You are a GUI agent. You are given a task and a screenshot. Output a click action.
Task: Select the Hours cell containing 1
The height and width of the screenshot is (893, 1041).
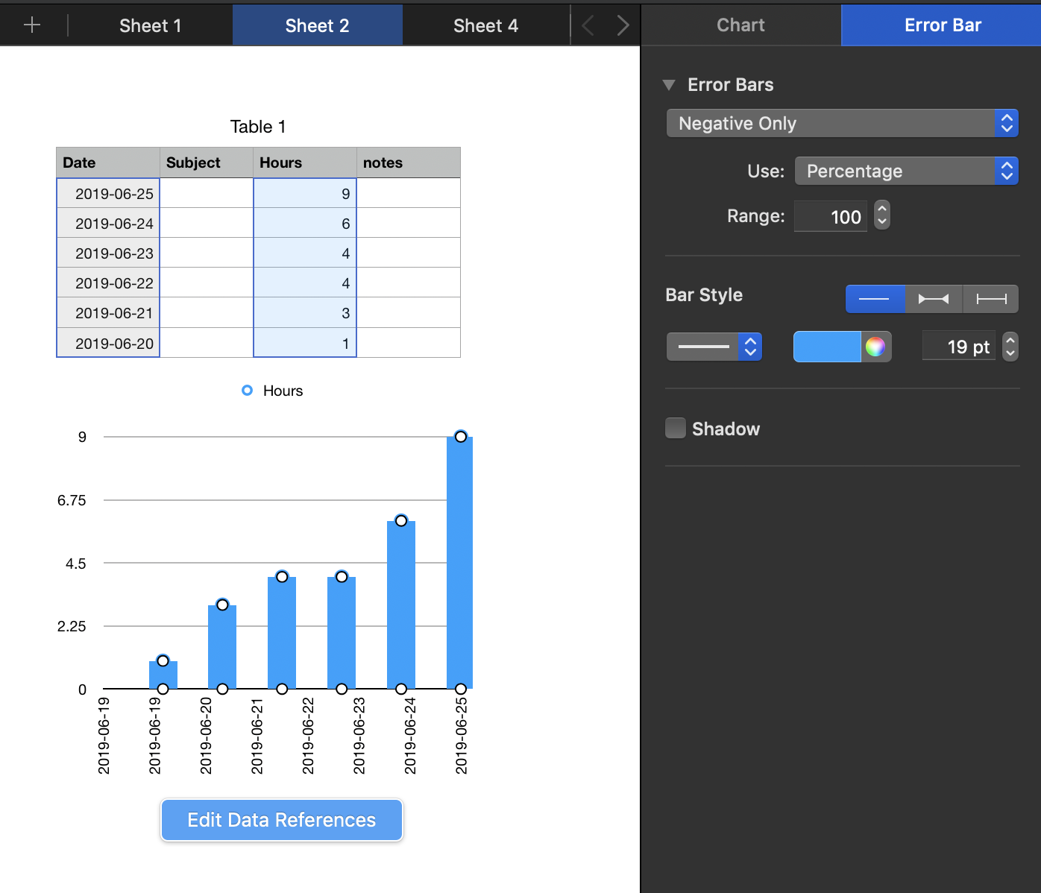pos(305,343)
